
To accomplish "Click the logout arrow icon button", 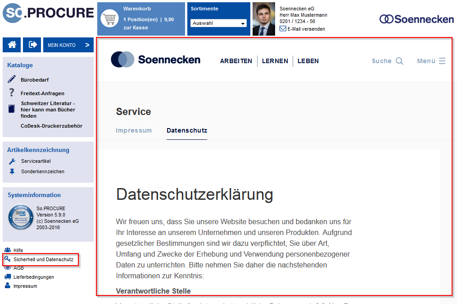I will [32, 45].
